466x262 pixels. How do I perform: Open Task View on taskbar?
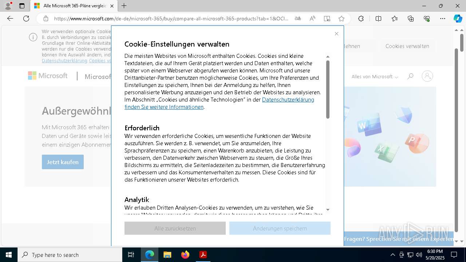coord(131,255)
